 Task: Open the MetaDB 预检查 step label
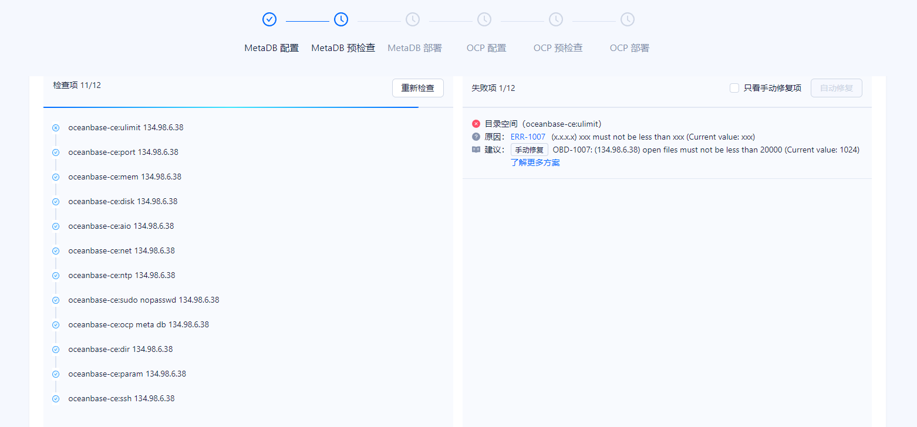coord(343,48)
